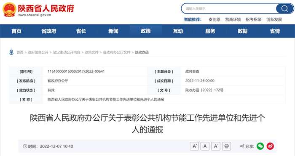Go to the 省政府 menu item
This screenshot has height=156, width=295.
point(49,31)
